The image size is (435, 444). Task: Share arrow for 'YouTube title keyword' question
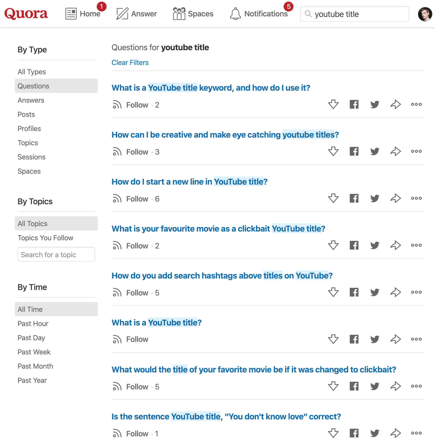pos(396,104)
